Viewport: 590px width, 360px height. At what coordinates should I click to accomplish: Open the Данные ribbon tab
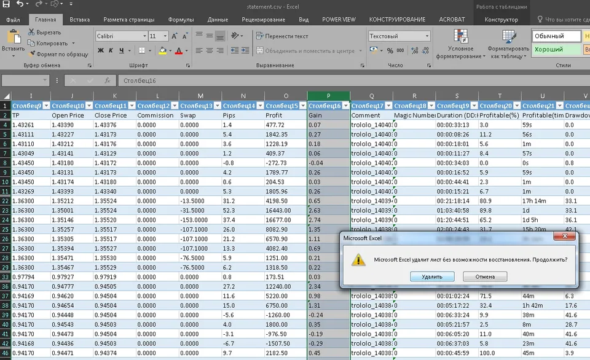(218, 20)
